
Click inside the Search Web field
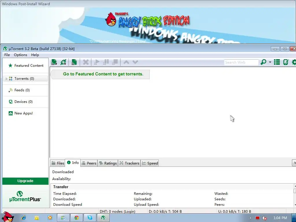pos(241,62)
